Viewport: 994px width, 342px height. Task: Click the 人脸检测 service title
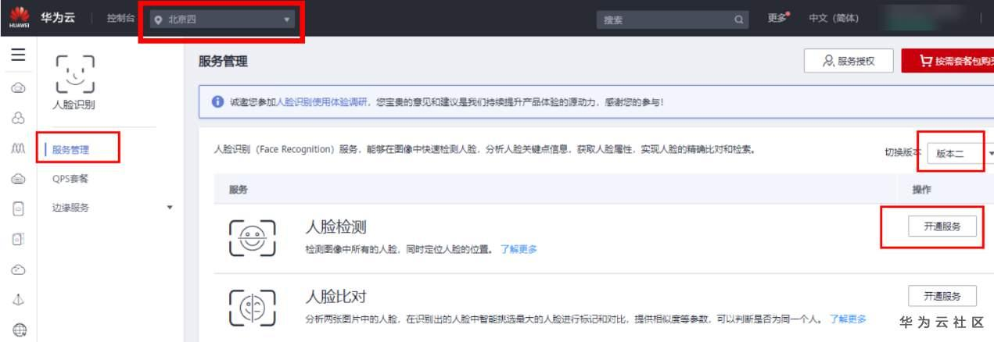tap(335, 227)
